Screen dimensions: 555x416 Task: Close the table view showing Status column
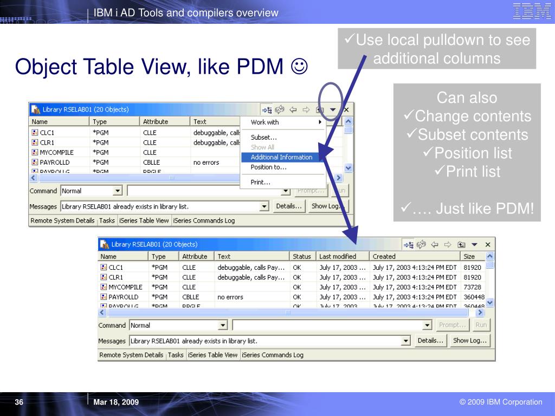coord(488,244)
